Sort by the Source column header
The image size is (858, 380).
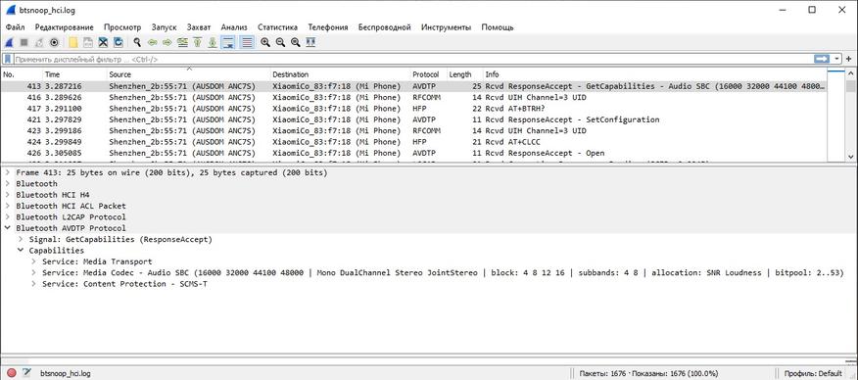pos(188,74)
